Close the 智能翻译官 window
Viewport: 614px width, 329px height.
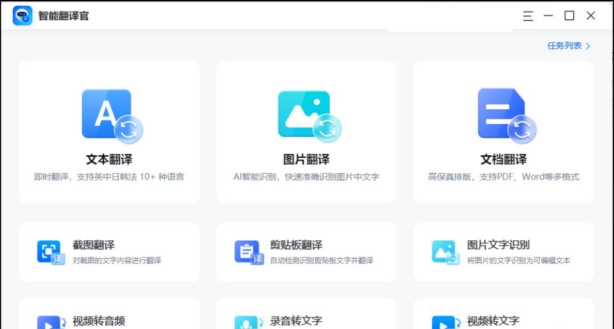tap(590, 16)
